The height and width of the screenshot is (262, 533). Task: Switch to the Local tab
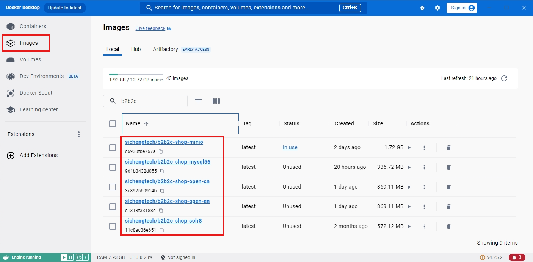[113, 49]
